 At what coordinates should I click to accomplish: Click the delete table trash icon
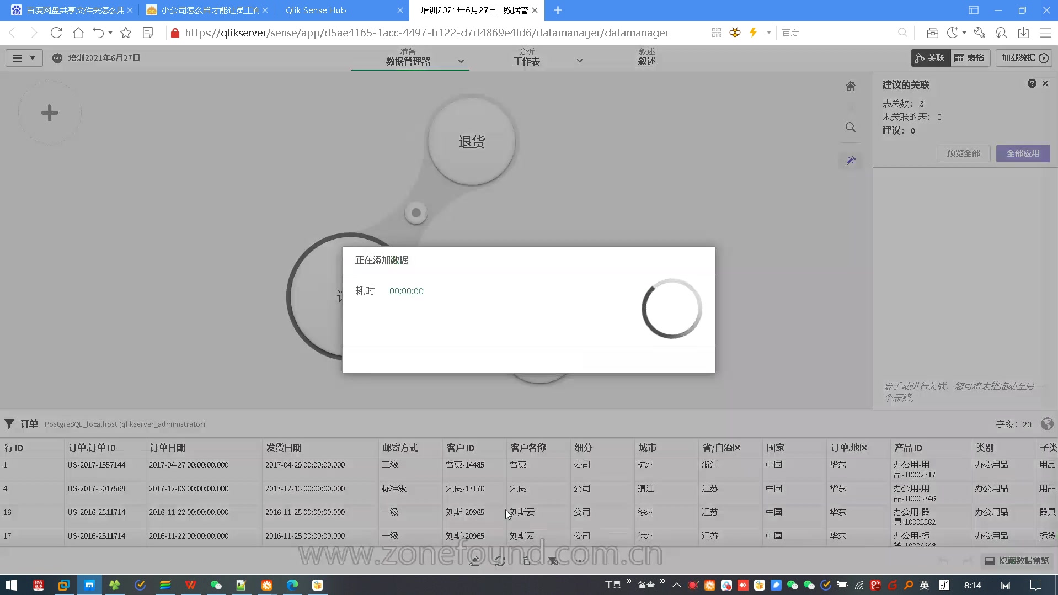527,561
